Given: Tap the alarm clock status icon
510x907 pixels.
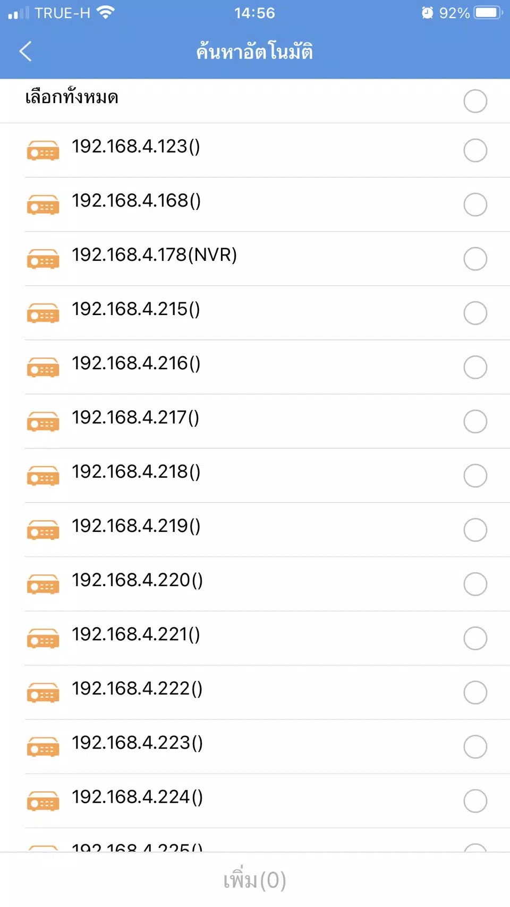Looking at the screenshot, I should pyautogui.click(x=427, y=13).
